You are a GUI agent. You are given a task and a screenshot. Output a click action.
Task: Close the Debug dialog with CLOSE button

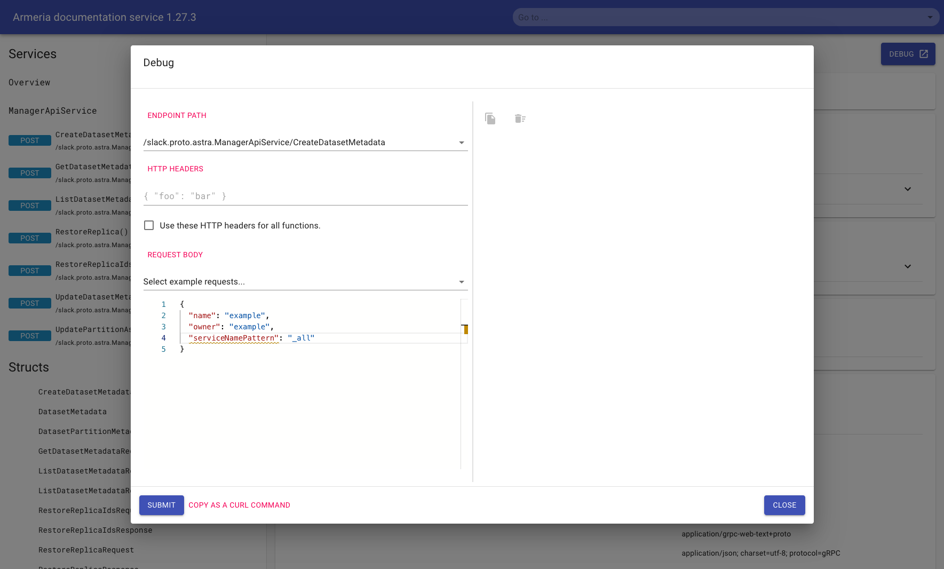coord(784,505)
